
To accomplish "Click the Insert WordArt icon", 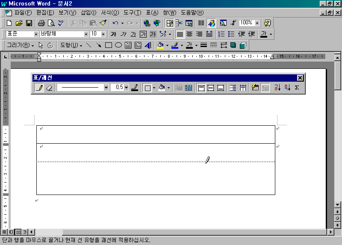I will pyautogui.click(x=148, y=45).
